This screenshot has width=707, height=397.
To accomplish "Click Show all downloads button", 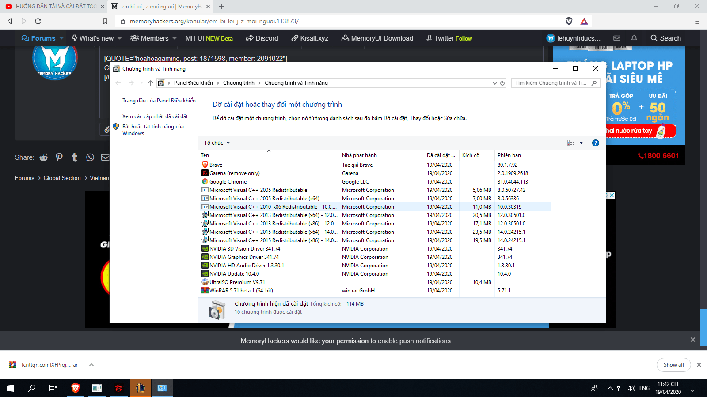I will click(673, 365).
